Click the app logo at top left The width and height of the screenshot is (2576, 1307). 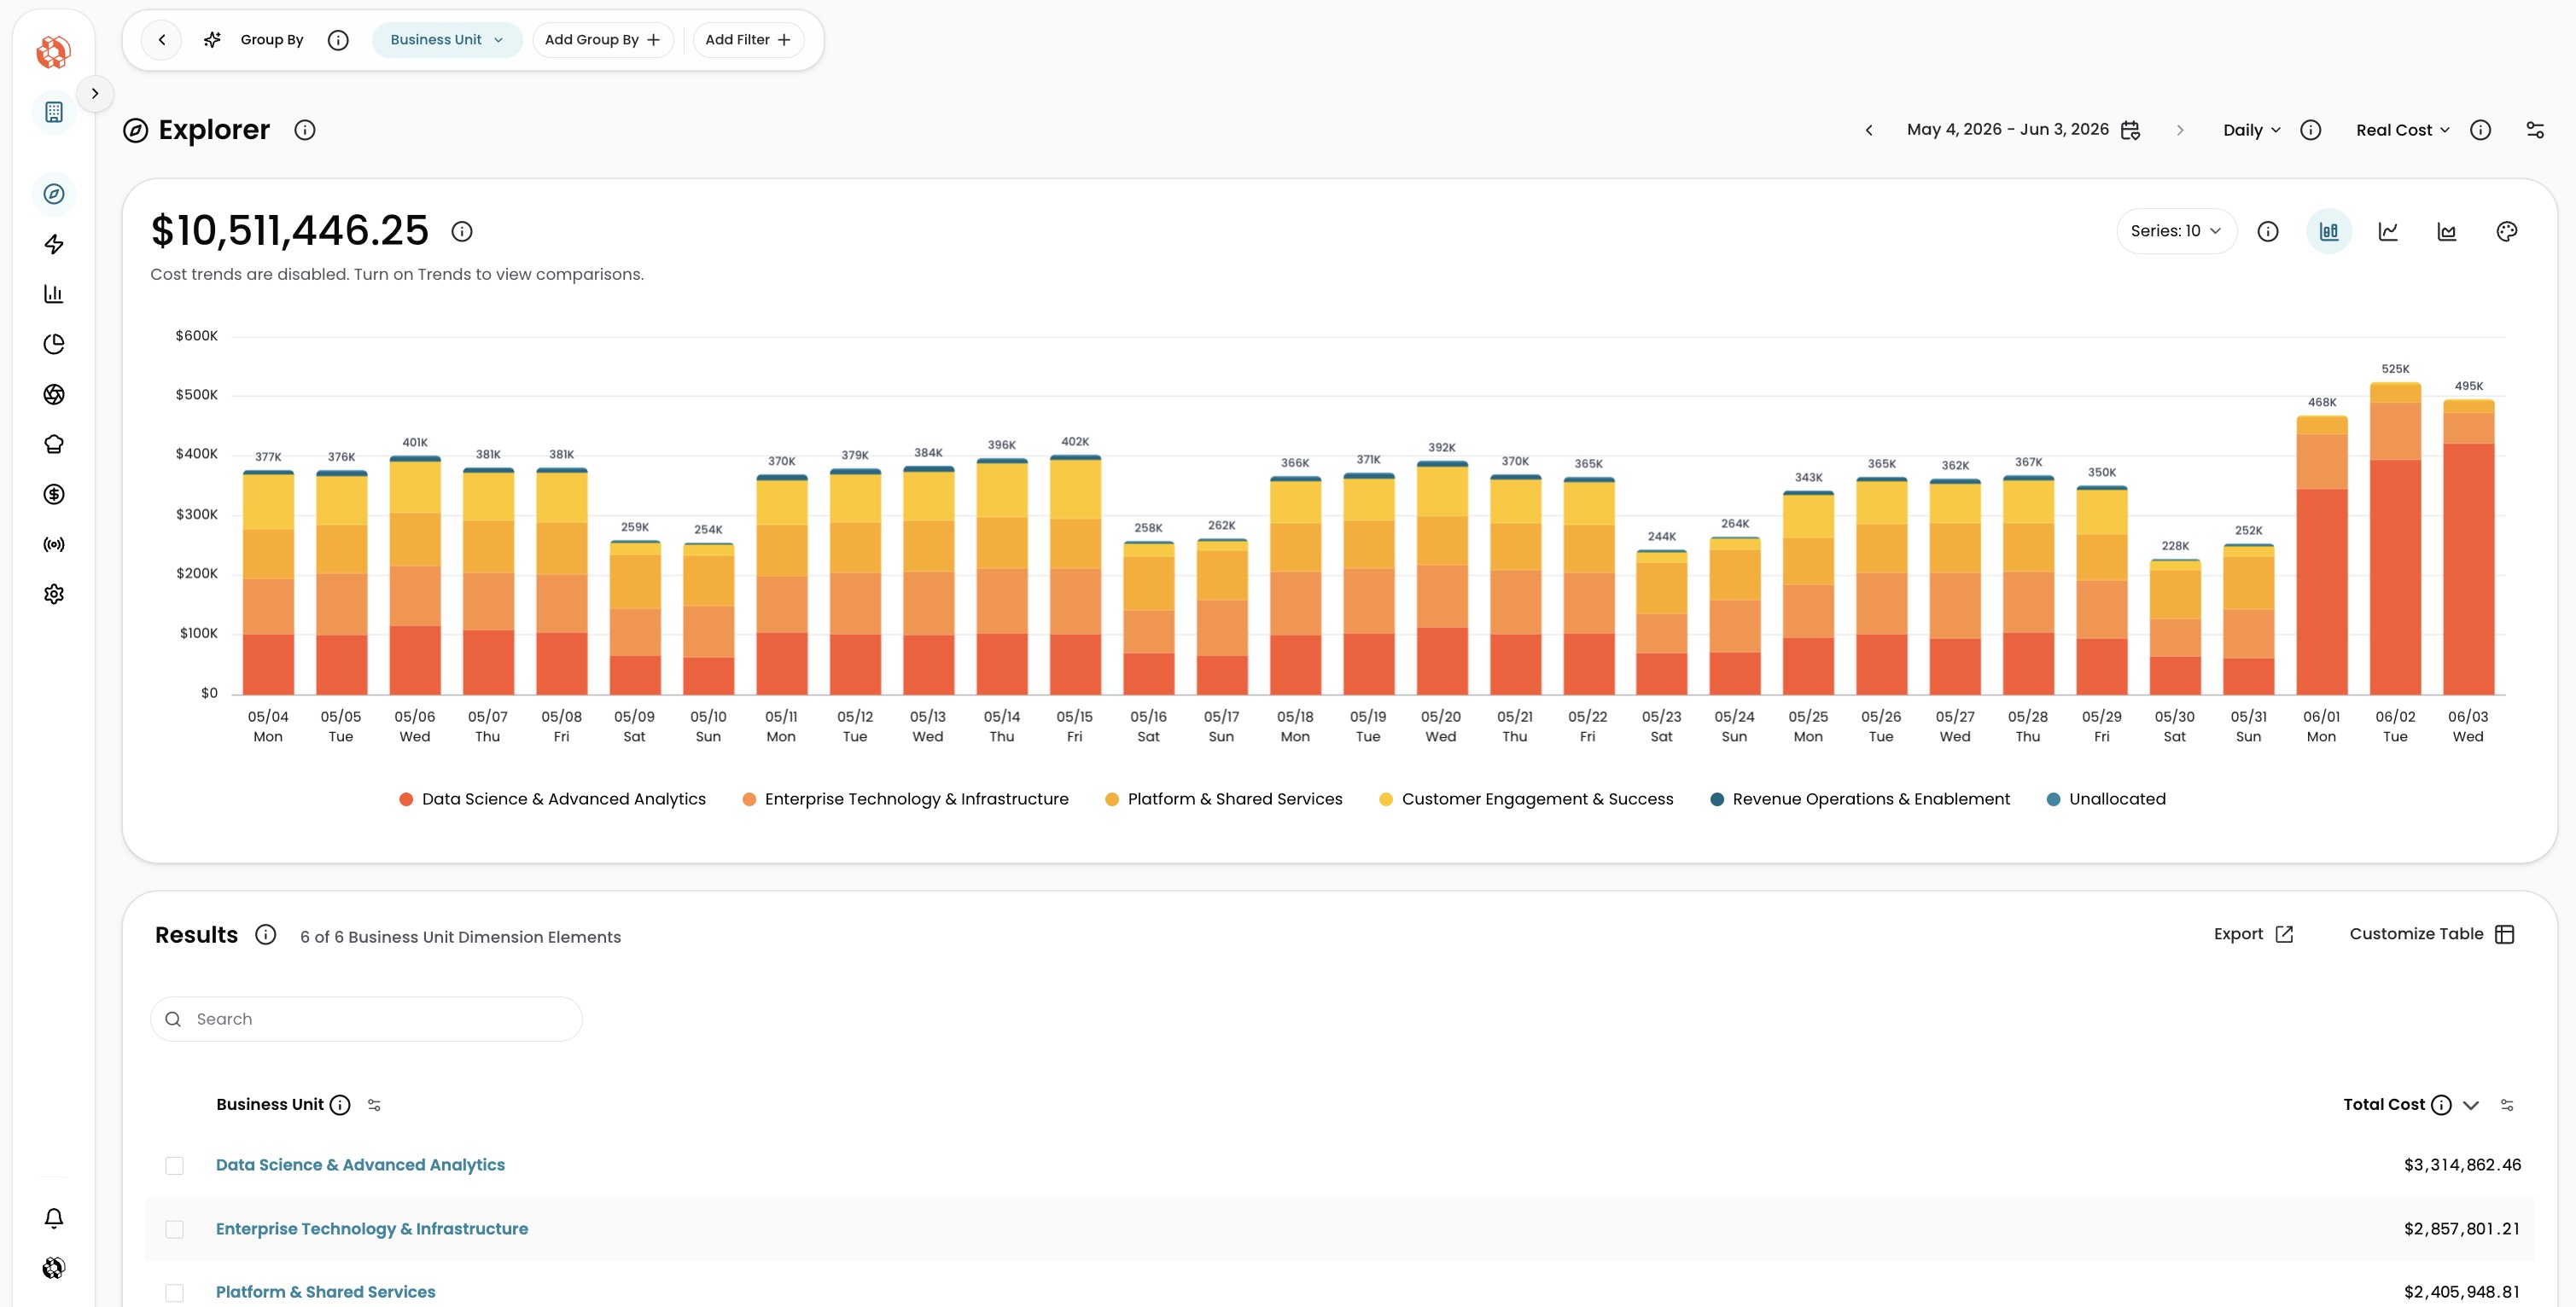(54, 51)
